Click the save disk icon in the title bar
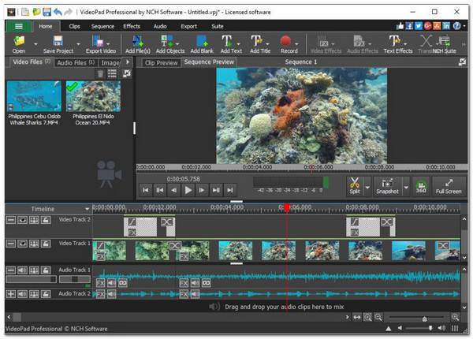Viewport: 473px width, 339px height. [47, 12]
